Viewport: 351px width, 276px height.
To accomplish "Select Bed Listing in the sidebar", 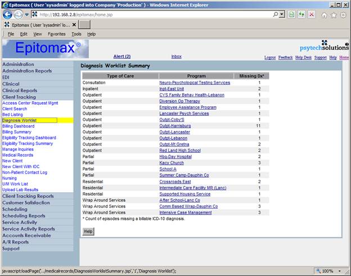I will pyautogui.click(x=12, y=114).
